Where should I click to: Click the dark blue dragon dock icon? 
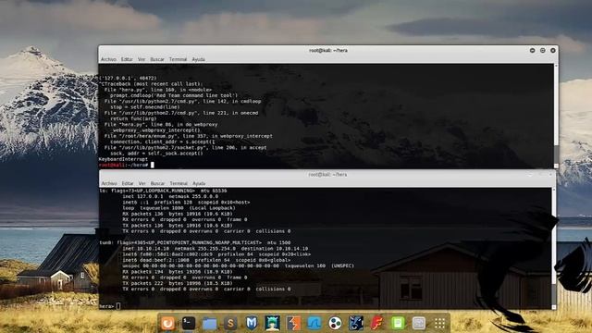(x=355, y=323)
